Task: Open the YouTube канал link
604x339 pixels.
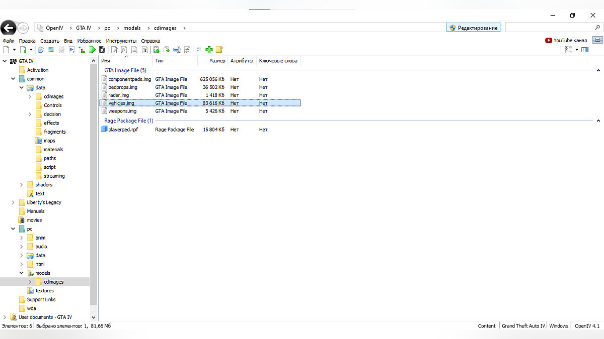Action: [570, 41]
